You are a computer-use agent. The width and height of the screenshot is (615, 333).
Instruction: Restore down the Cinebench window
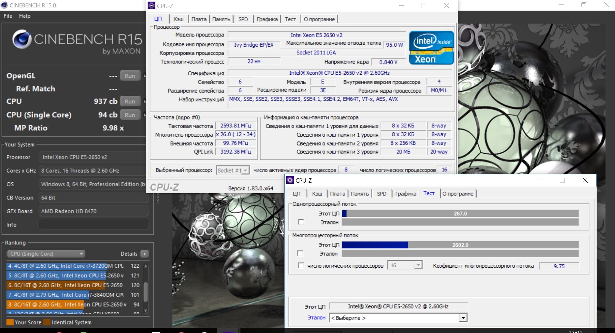(x=584, y=5)
